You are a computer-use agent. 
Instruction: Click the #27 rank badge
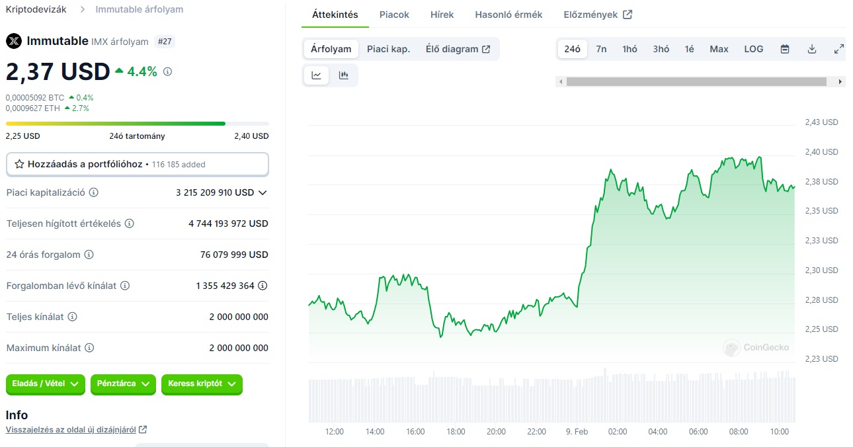[165, 42]
